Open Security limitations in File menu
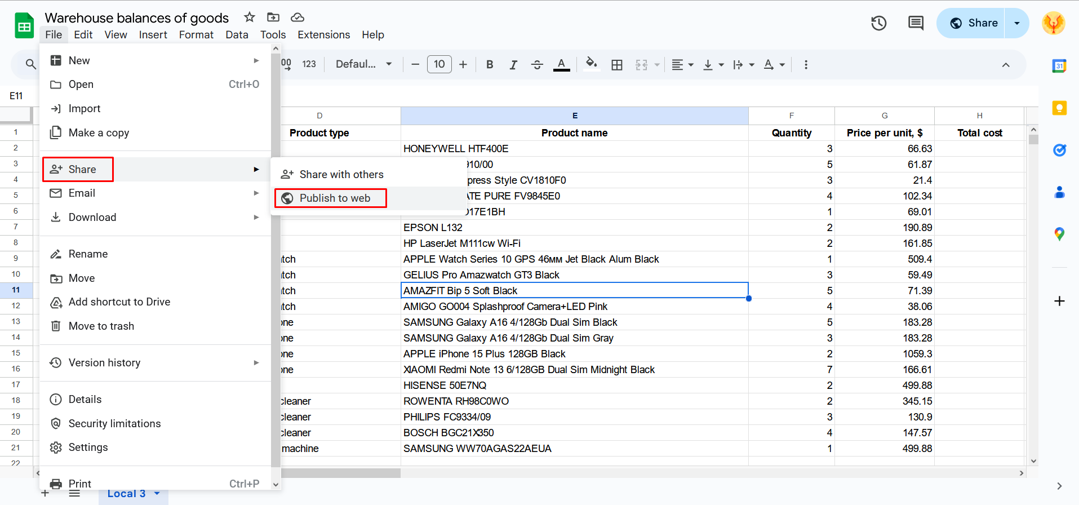The image size is (1079, 505). 156,424
